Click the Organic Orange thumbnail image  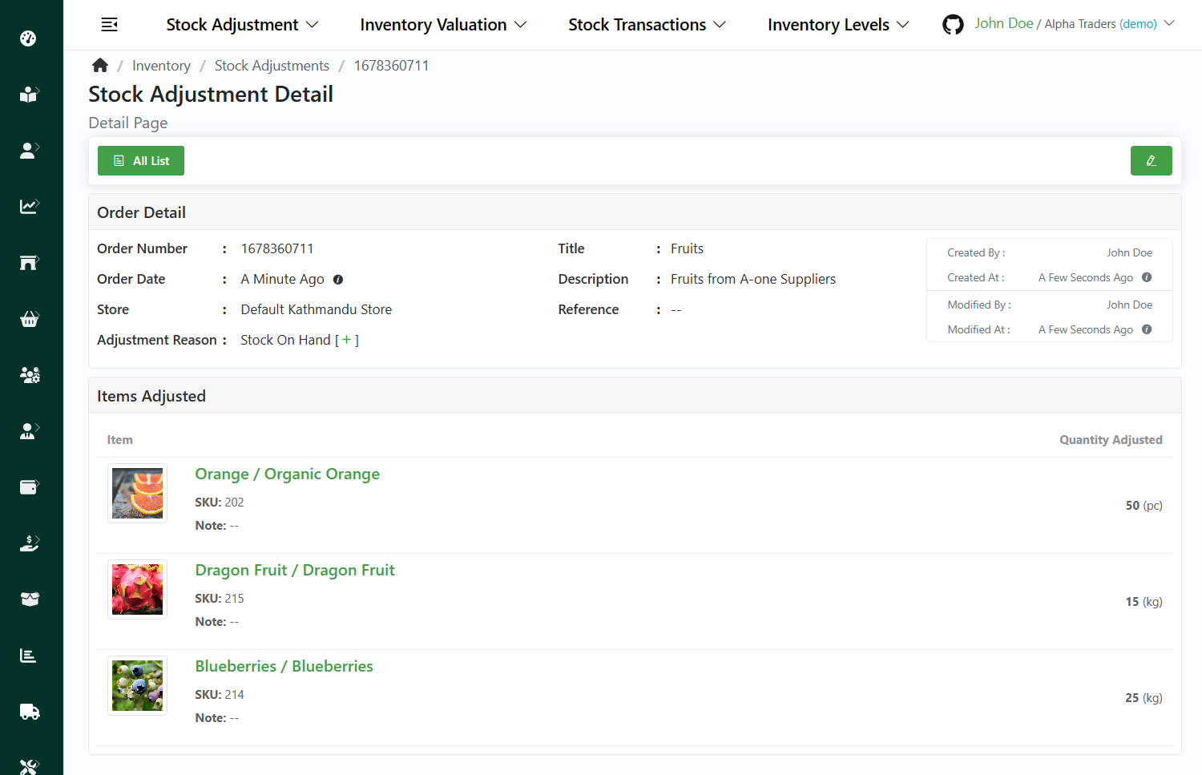137,493
